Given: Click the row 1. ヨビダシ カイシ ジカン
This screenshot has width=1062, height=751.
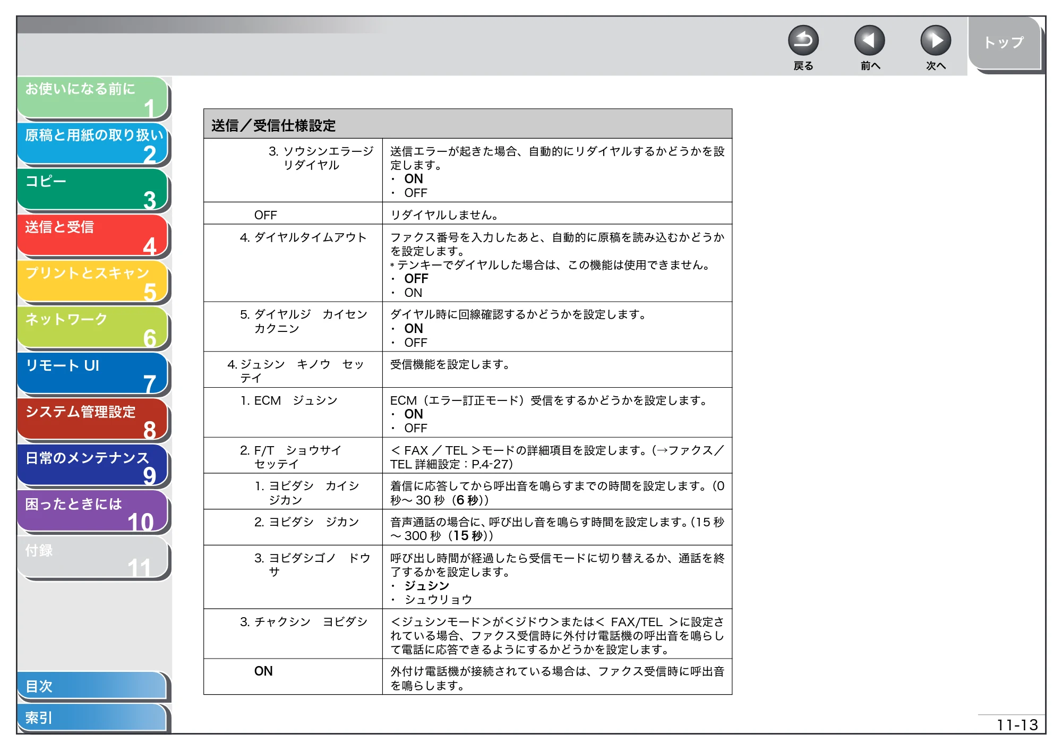Looking at the screenshot, I should point(468,492).
